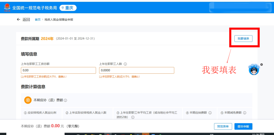The width and height of the screenshot is (274, 135).
Task: Open the 征纳互动 assistant avatar
Action: (x=254, y=70)
